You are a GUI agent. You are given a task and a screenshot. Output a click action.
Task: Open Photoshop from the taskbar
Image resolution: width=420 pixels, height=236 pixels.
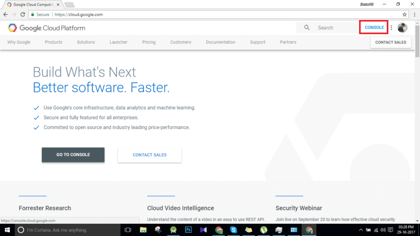[188, 230]
